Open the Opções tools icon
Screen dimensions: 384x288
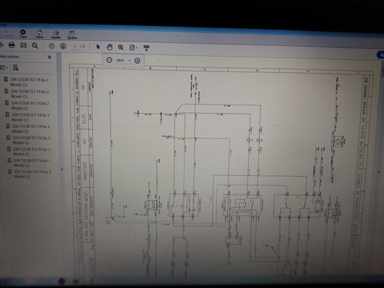72,35
